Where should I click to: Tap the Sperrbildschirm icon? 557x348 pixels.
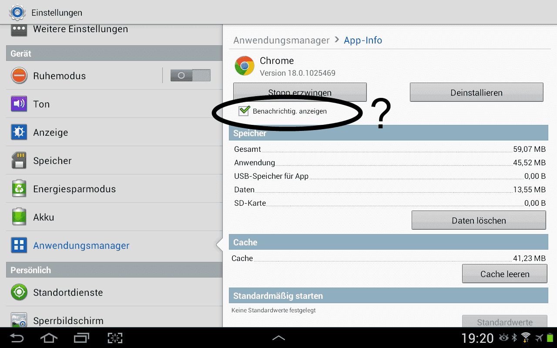19,320
